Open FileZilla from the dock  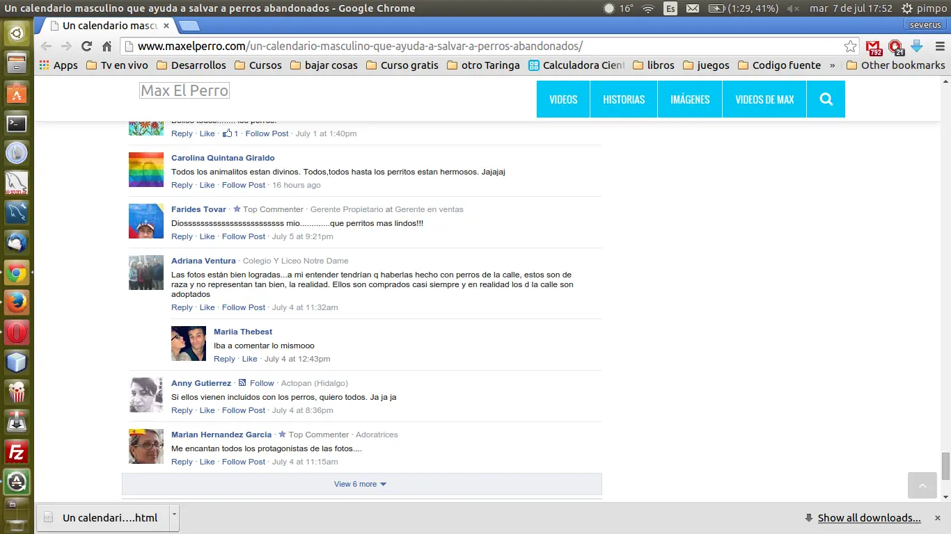[17, 452]
